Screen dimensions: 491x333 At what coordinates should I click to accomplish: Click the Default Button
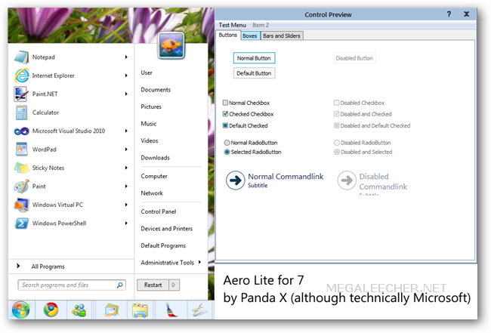click(x=254, y=73)
